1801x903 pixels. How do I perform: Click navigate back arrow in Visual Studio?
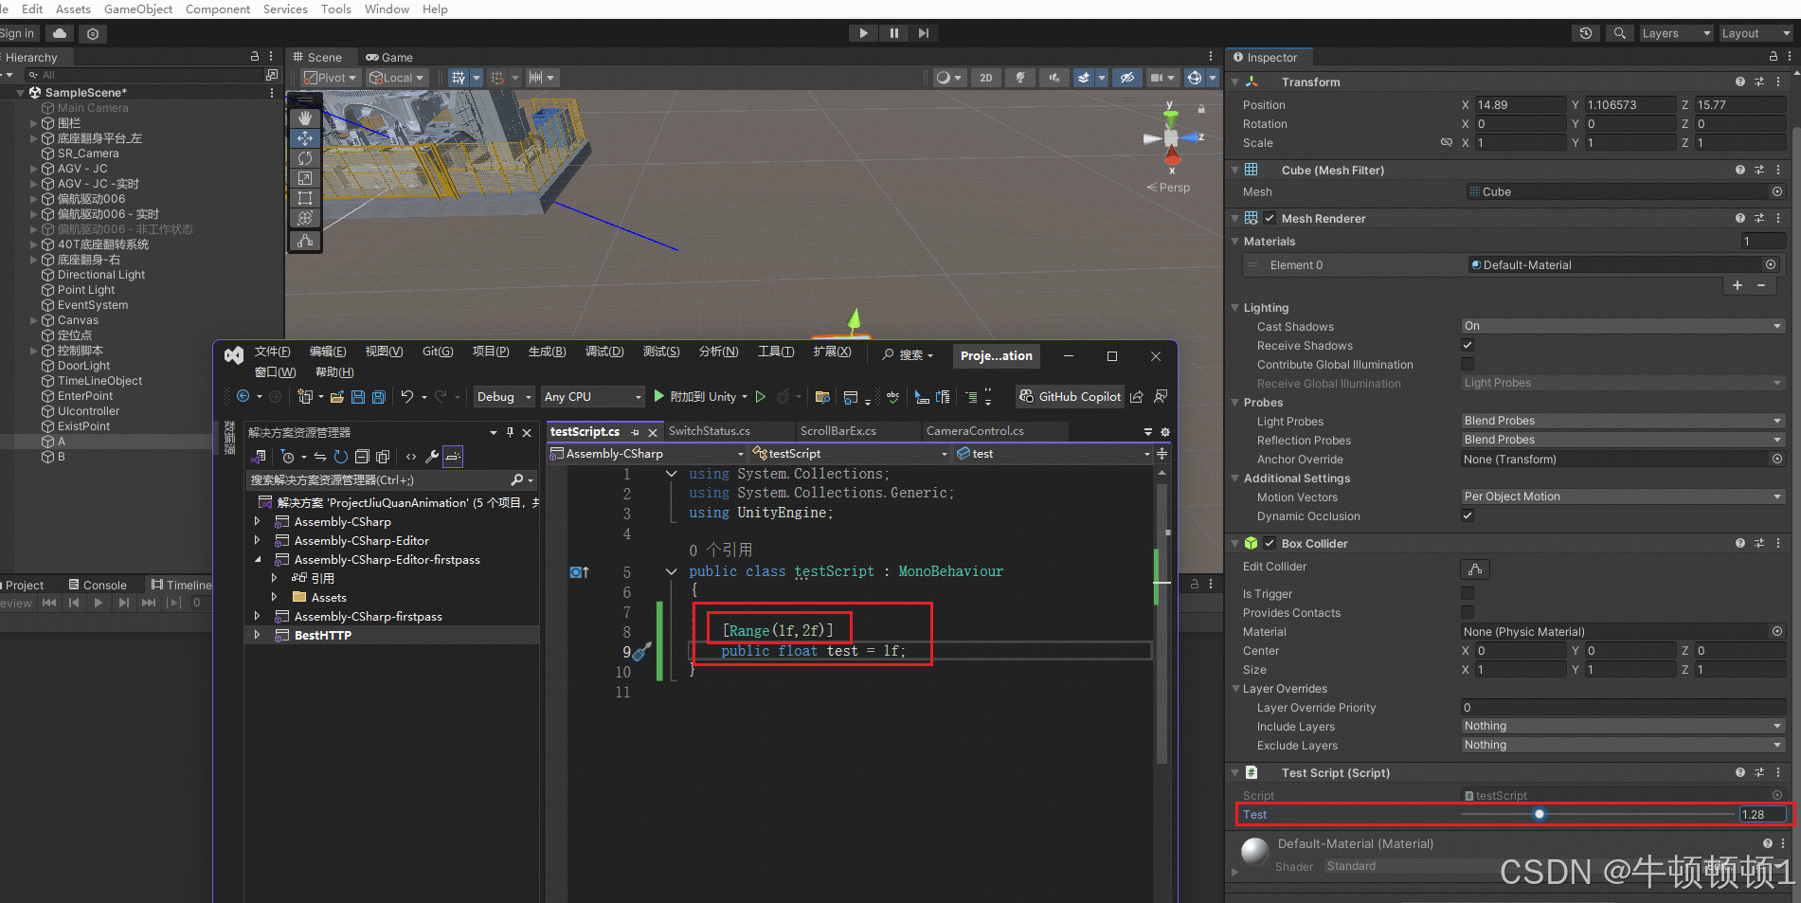pos(243,397)
